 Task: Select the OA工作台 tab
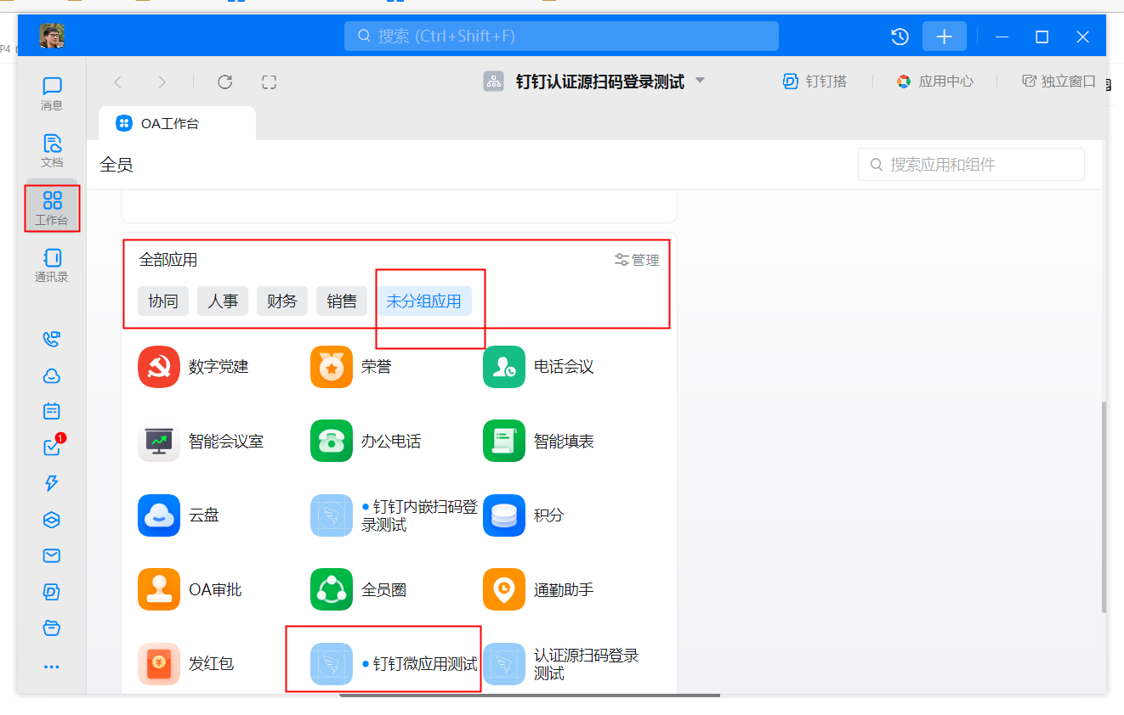coord(177,124)
